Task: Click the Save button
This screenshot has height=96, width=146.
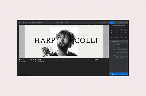Action: [114, 74]
